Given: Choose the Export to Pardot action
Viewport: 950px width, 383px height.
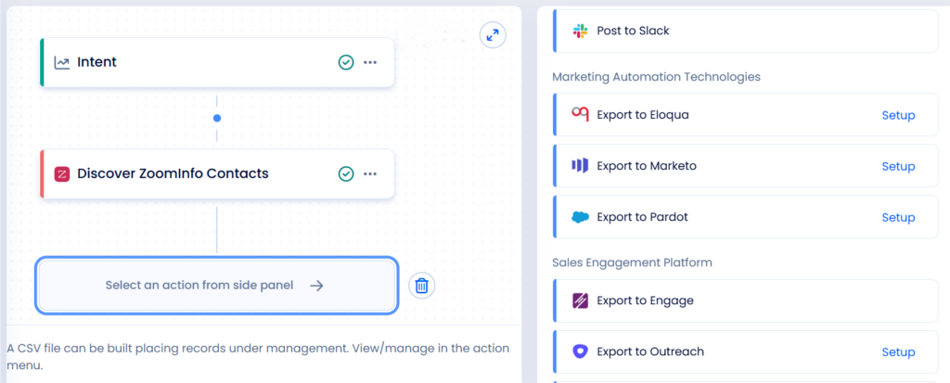Looking at the screenshot, I should pyautogui.click(x=746, y=216).
